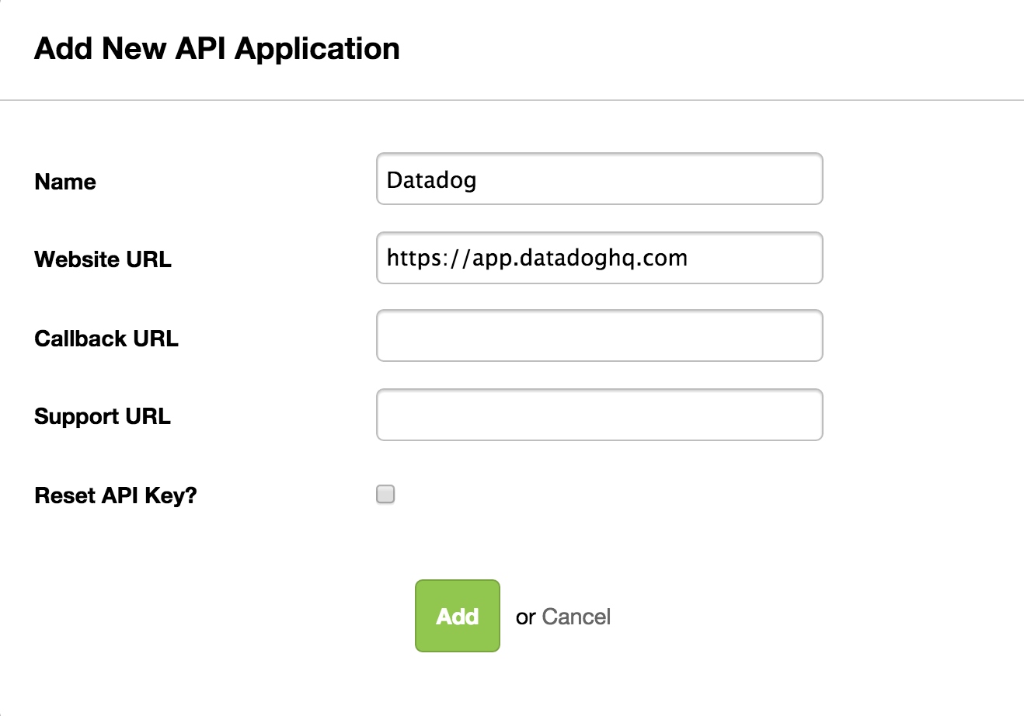Select the empty Callback URL field
The width and height of the screenshot is (1024, 716).
tap(599, 335)
